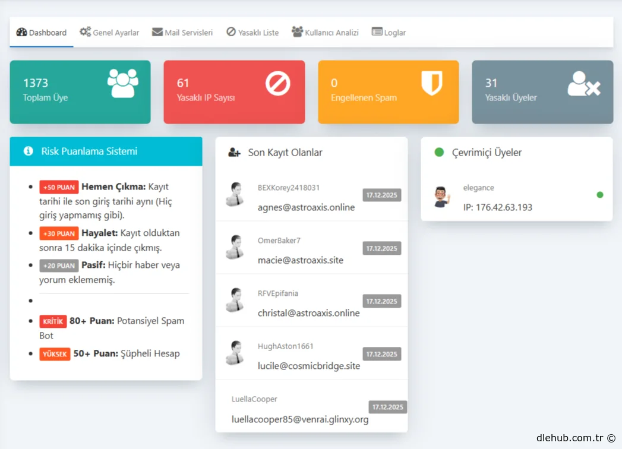Click elegance user avatar
The width and height of the screenshot is (622, 449).
coord(441,197)
